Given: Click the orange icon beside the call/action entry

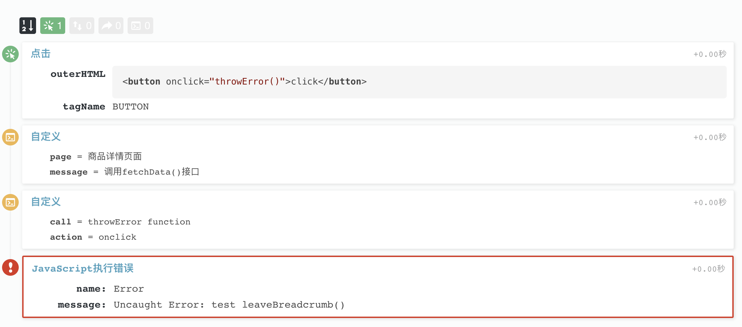Looking at the screenshot, I should [10, 202].
